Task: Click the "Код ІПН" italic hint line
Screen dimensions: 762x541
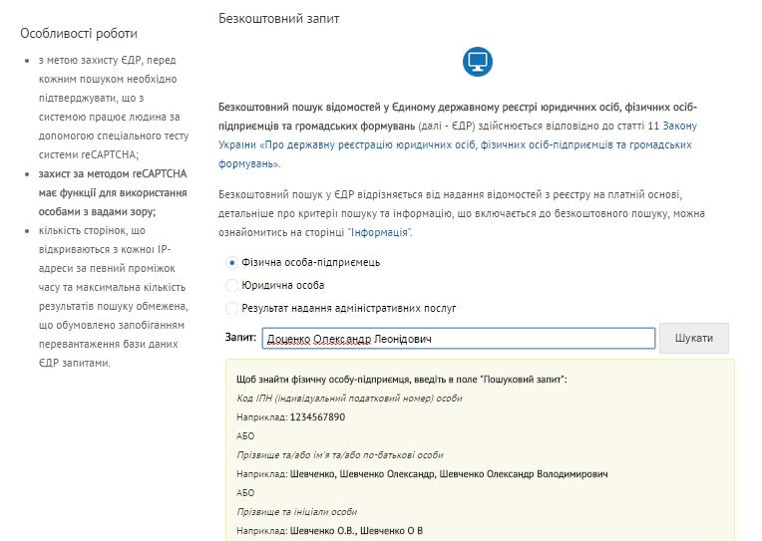Action: [x=349, y=399]
